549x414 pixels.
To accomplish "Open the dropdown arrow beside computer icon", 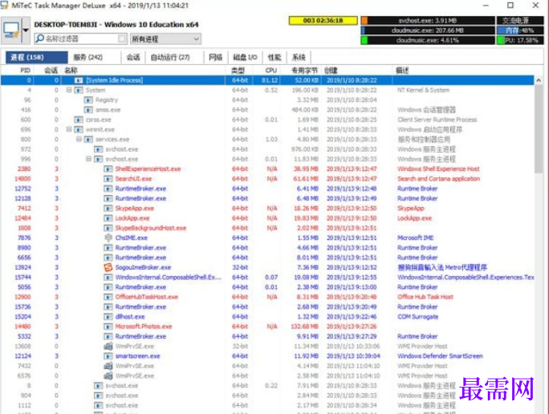I will click(26, 30).
